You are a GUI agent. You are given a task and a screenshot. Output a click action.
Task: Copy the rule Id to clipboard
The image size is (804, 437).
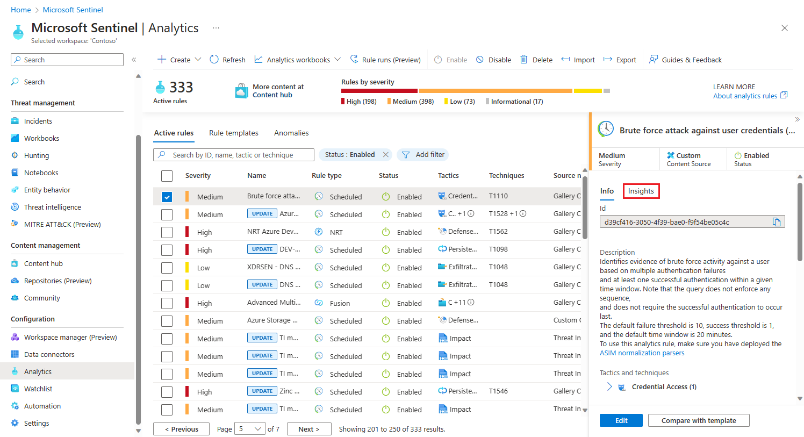(777, 221)
